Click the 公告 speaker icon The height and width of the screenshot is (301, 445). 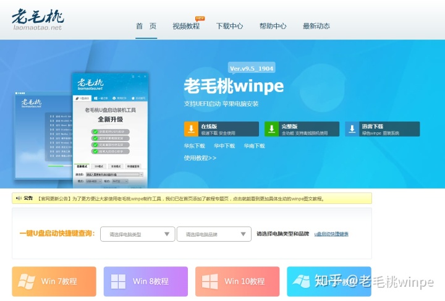click(x=19, y=198)
